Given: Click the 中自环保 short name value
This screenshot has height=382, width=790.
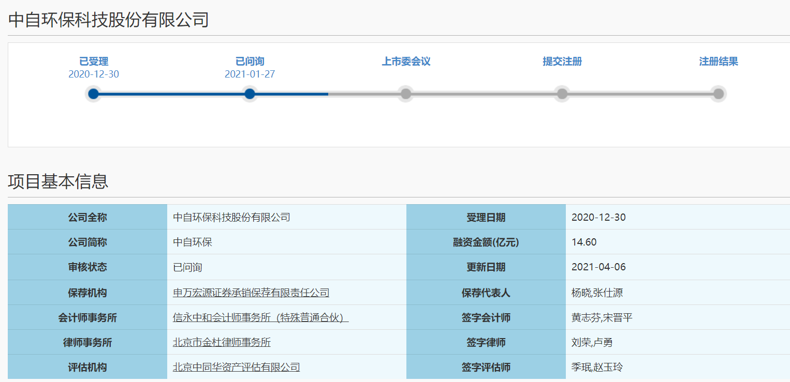Looking at the screenshot, I should point(193,242).
